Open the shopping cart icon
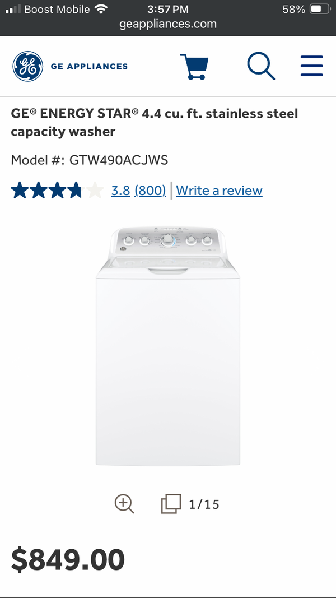336x598 pixels. click(x=194, y=66)
